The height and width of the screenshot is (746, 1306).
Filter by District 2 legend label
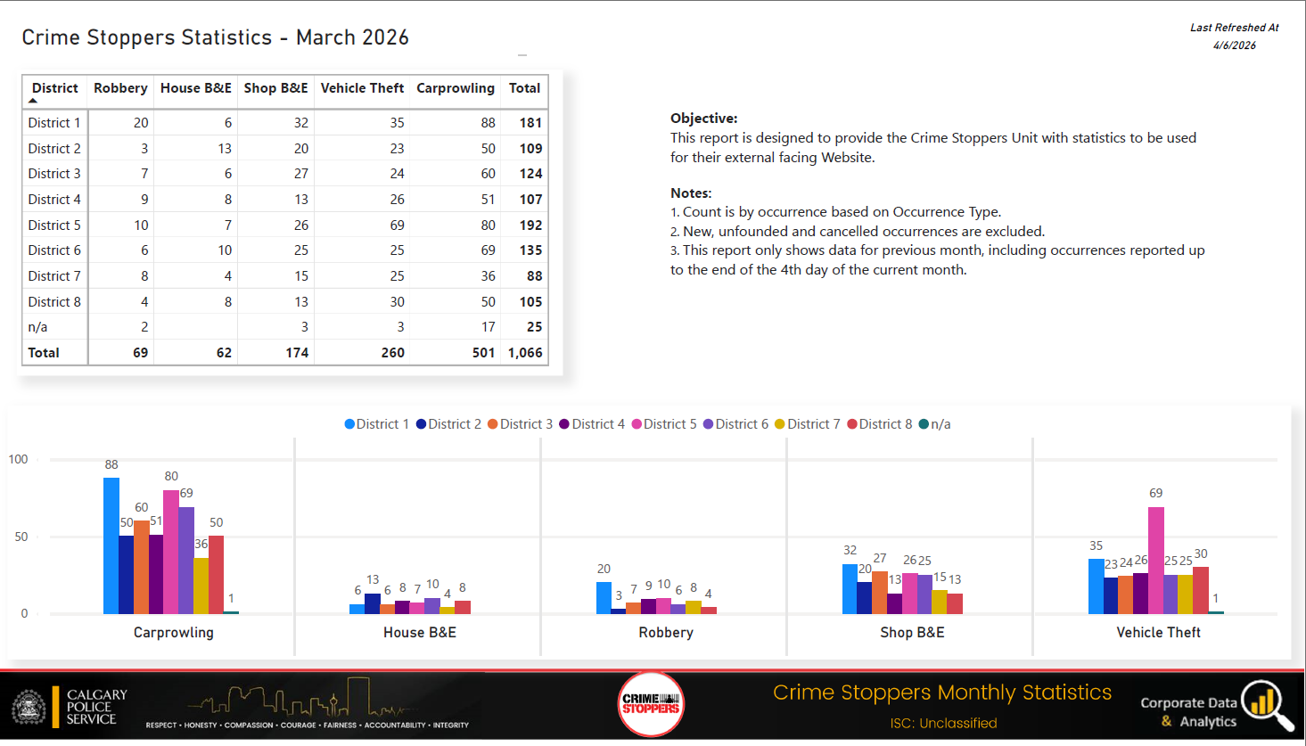coord(455,424)
